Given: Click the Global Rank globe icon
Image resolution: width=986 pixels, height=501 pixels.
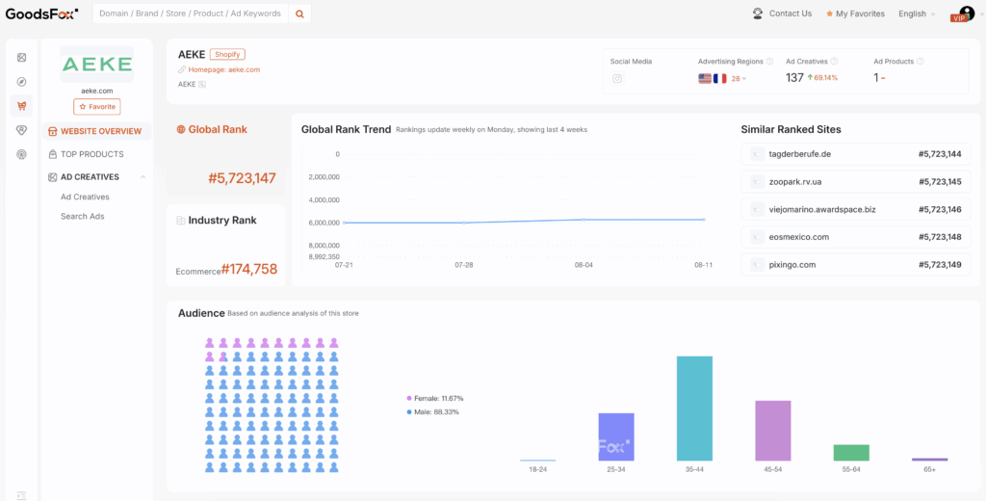Looking at the screenshot, I should [181, 130].
